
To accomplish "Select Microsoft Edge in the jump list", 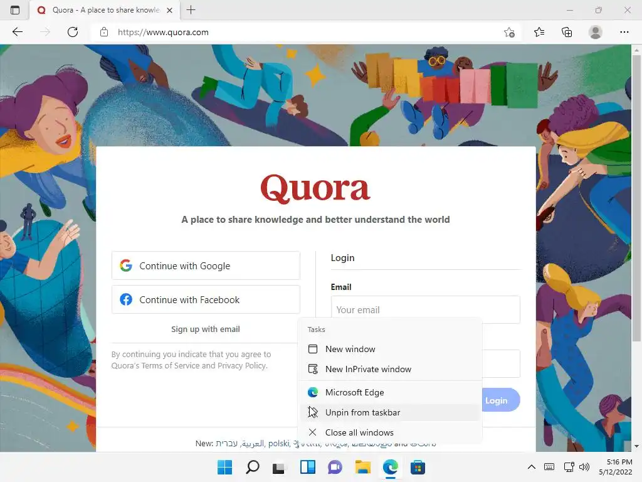I will click(x=390, y=393).
